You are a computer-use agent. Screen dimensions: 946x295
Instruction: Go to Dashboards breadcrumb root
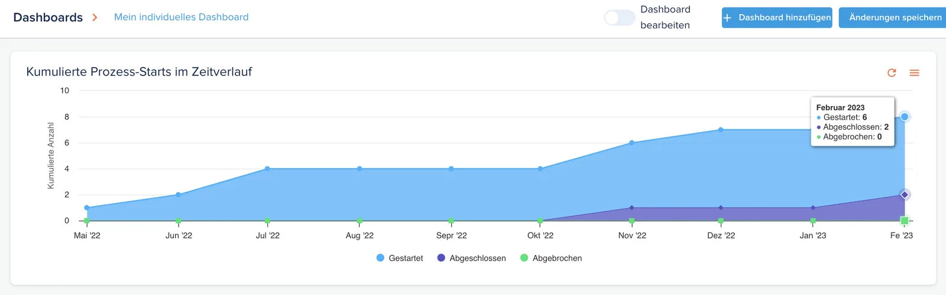(48, 18)
